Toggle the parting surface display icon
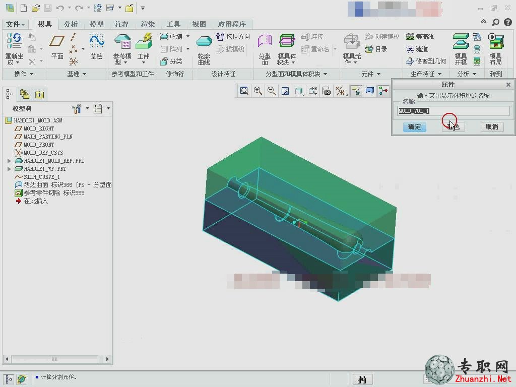The height and width of the screenshot is (387, 516). pos(370,91)
